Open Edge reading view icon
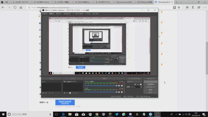Image resolution: width=208 pixels, height=117 pixels. 175,7
